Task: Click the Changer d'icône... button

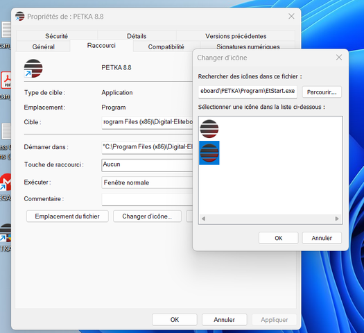Action: (x=147, y=216)
